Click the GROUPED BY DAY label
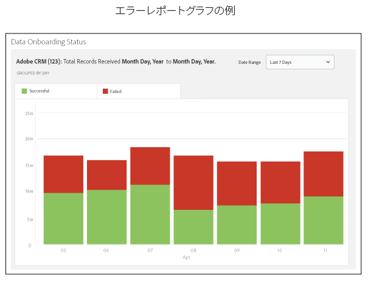The image size is (368, 281). coord(33,73)
